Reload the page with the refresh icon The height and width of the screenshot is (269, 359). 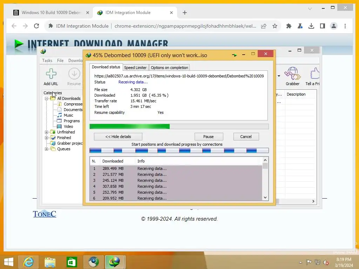[36, 26]
